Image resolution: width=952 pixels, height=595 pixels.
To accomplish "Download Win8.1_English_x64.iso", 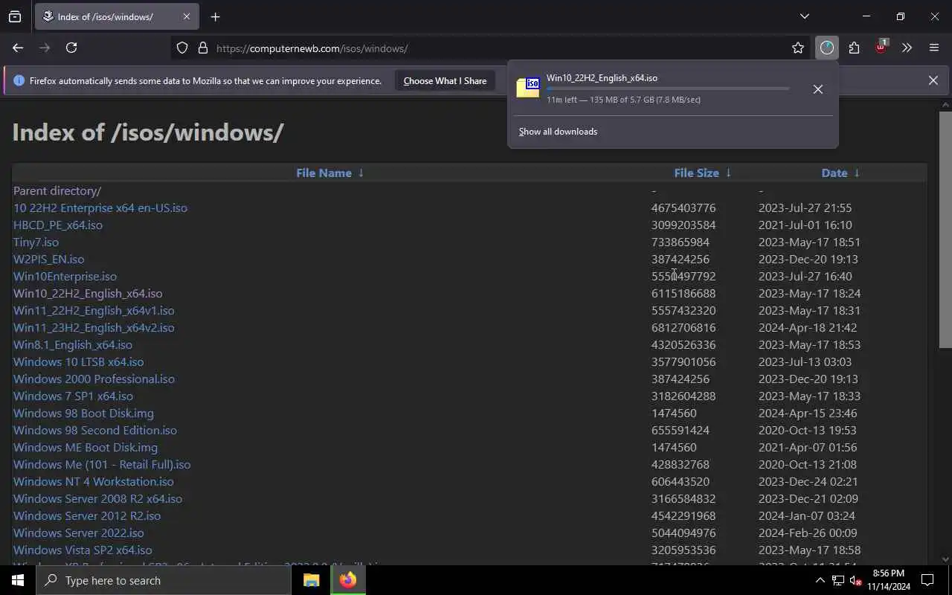I will point(73,345).
